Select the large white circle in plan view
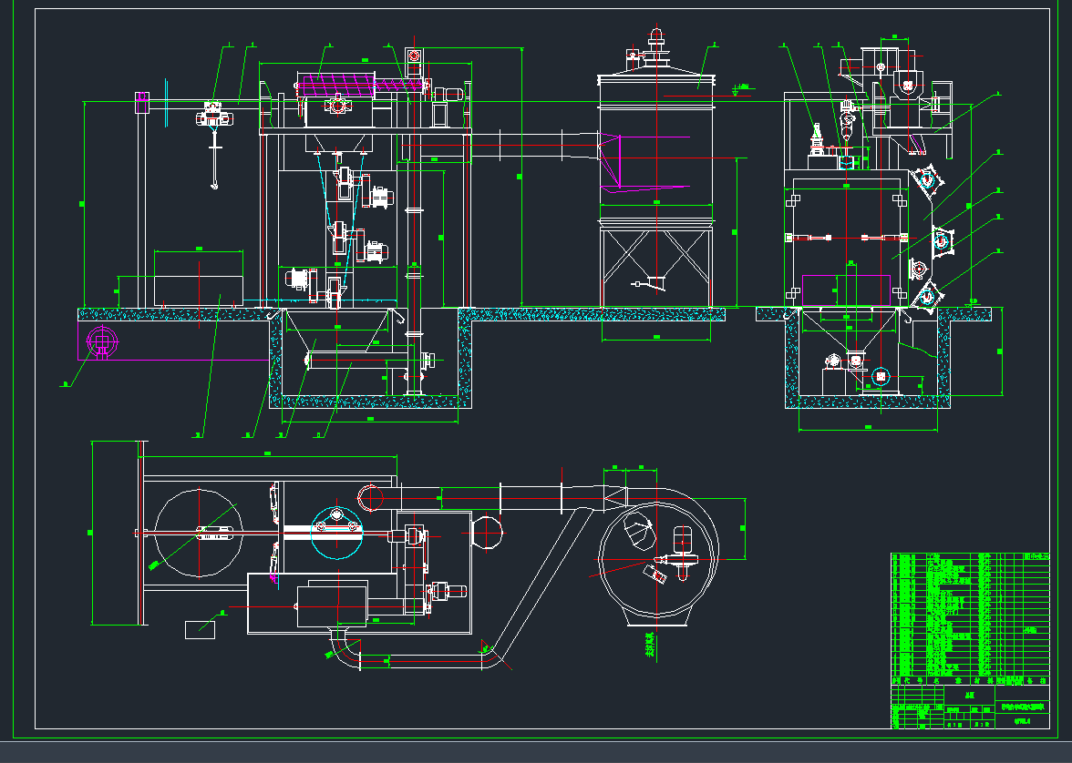1072x763 pixels. tap(198, 533)
